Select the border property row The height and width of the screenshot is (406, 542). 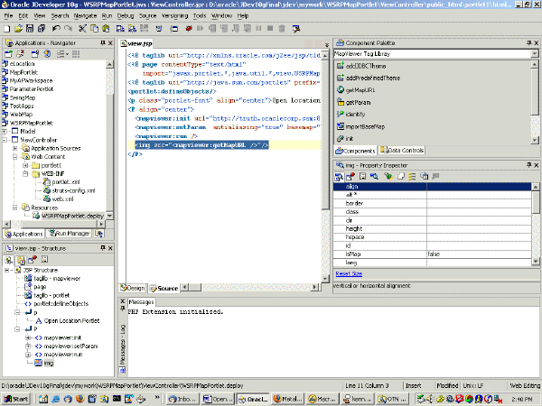click(x=432, y=203)
